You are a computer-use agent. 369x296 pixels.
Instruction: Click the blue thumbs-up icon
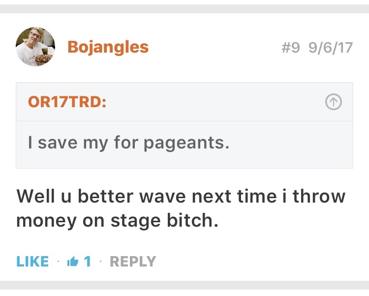(72, 262)
